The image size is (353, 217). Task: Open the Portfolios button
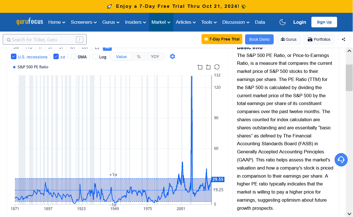pos(319,39)
